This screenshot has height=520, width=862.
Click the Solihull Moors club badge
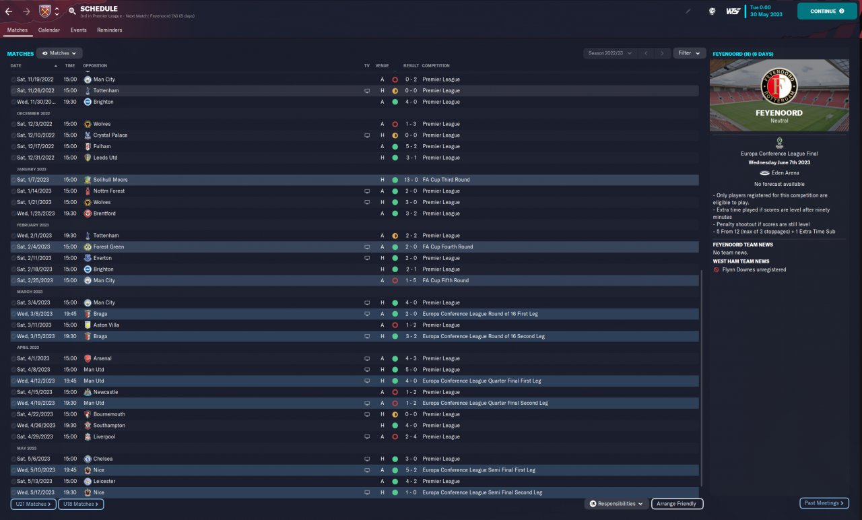pyautogui.click(x=88, y=180)
